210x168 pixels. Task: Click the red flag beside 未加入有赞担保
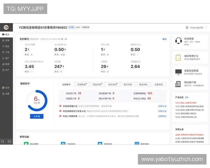tap(60, 116)
